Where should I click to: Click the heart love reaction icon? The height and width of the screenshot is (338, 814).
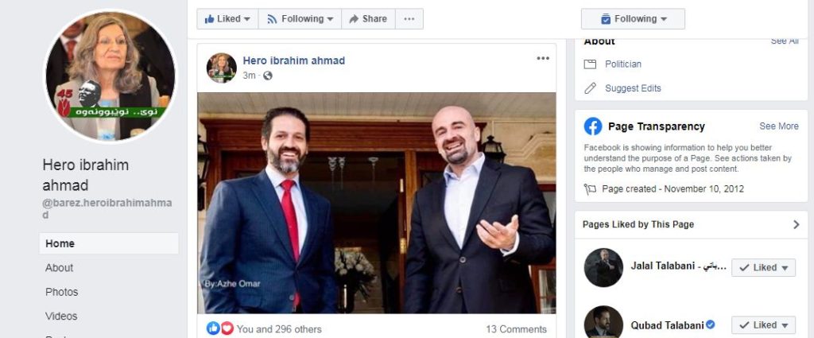(227, 328)
